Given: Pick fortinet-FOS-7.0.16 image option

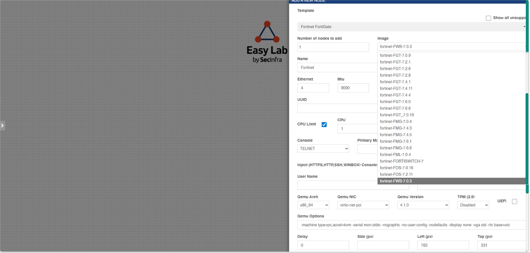Looking at the screenshot, I should [x=451, y=168].
